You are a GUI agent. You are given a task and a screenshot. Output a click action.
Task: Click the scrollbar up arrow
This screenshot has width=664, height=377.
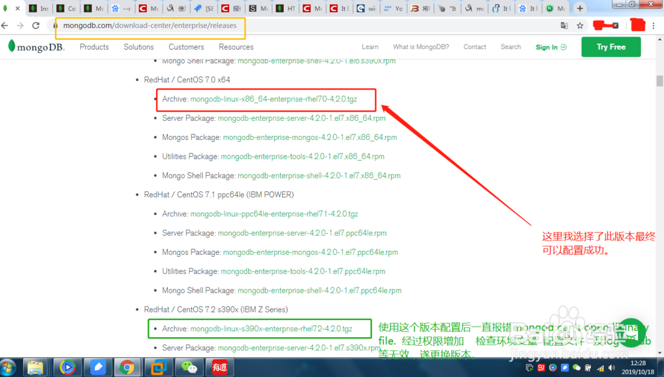[660, 39]
